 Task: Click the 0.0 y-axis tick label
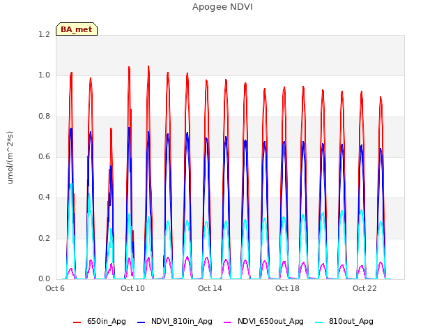(x=44, y=279)
